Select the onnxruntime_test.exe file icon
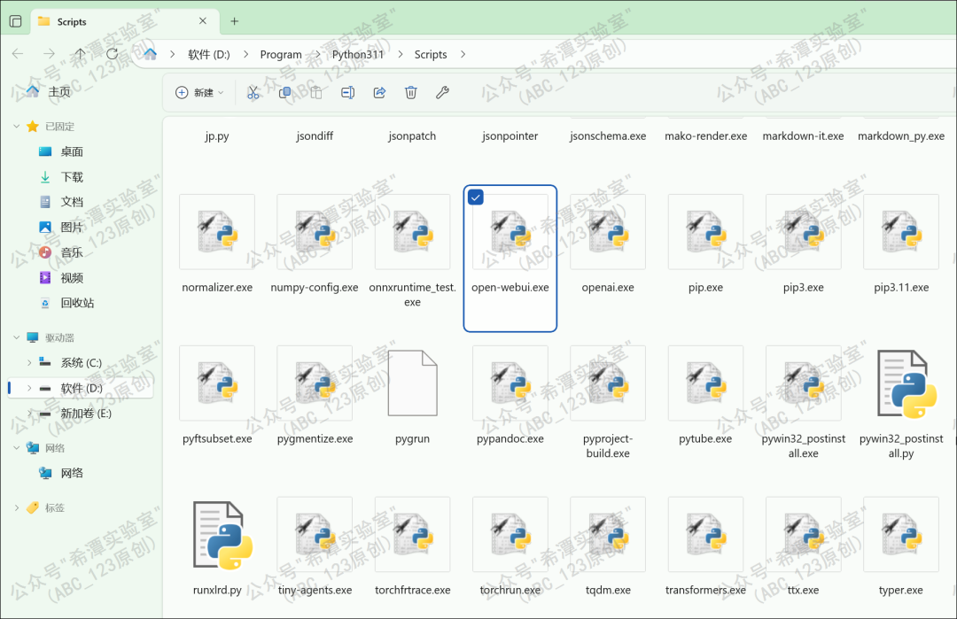 tap(413, 232)
